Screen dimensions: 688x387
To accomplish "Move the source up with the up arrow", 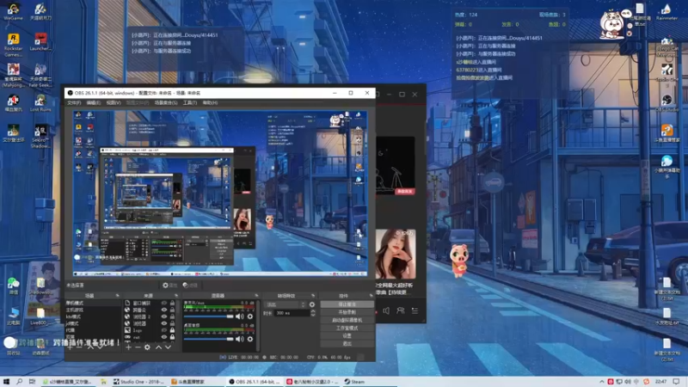I will [x=158, y=347].
